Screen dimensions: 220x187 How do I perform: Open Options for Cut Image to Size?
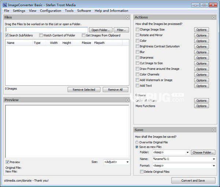201,63
